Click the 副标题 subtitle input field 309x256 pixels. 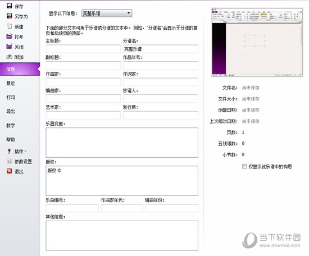(x=83, y=65)
